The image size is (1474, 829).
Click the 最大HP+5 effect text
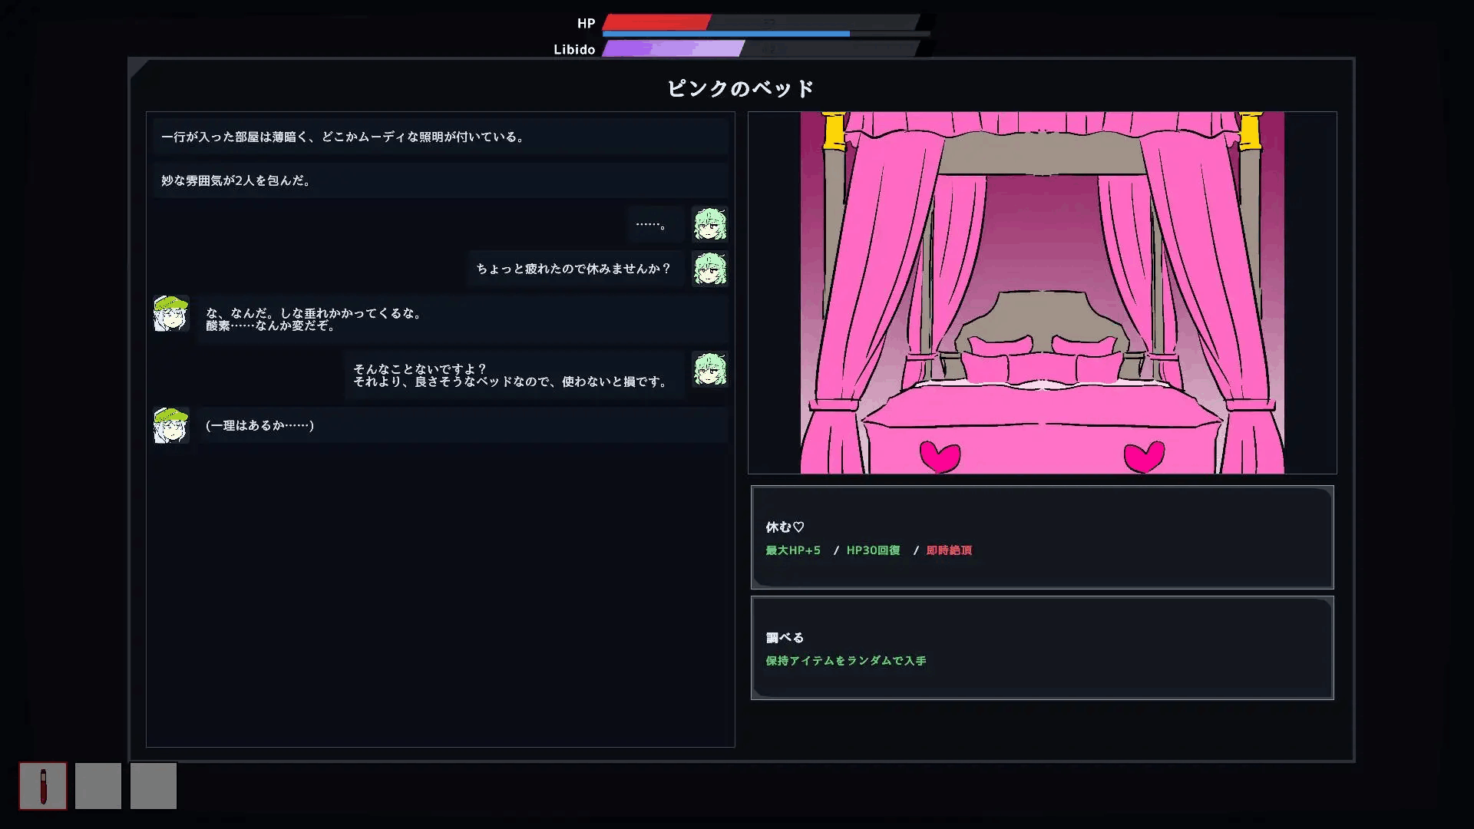click(x=793, y=550)
